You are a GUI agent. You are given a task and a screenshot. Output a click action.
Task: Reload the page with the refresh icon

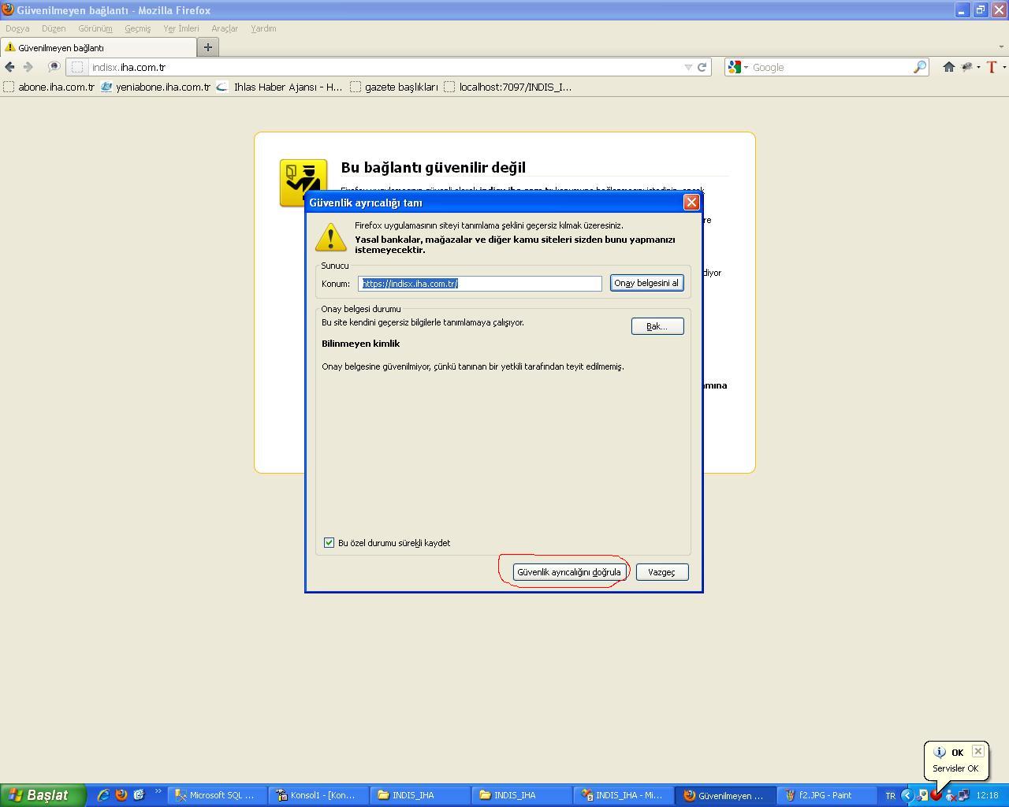pos(702,67)
